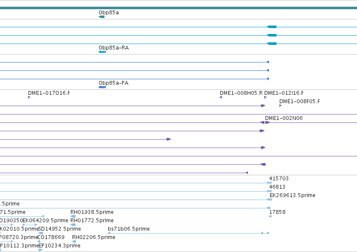Select the 46813 feature arrow glyph
357x252 pixels.
click(269, 192)
